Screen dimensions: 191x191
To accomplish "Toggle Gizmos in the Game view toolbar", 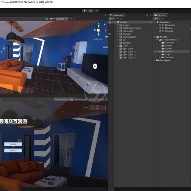I will (x=100, y=100).
